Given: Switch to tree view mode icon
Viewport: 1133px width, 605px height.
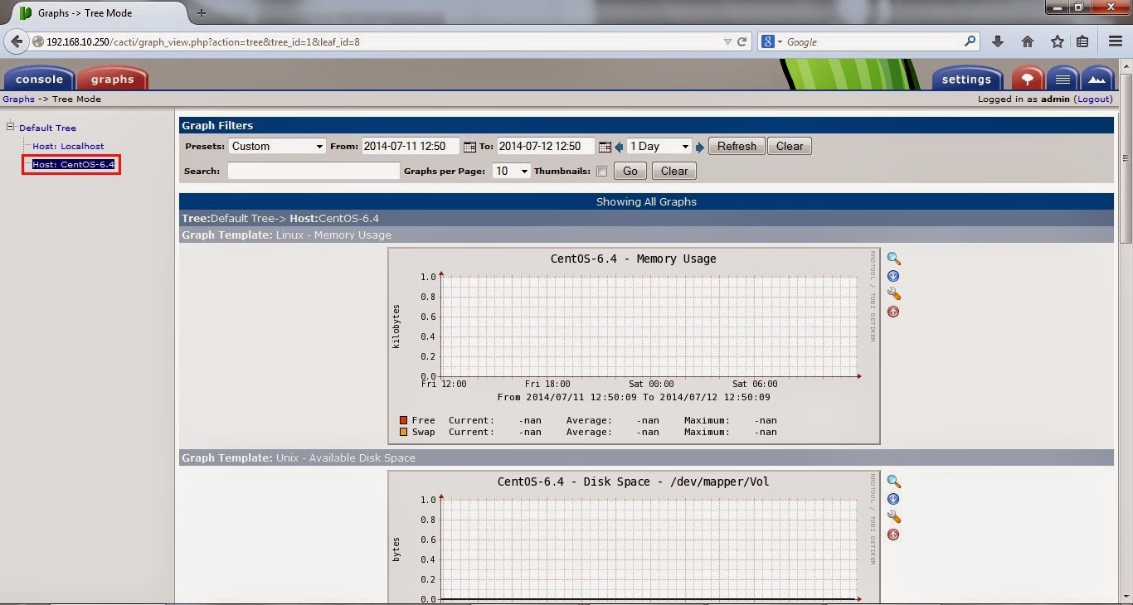Looking at the screenshot, I should (1028, 79).
